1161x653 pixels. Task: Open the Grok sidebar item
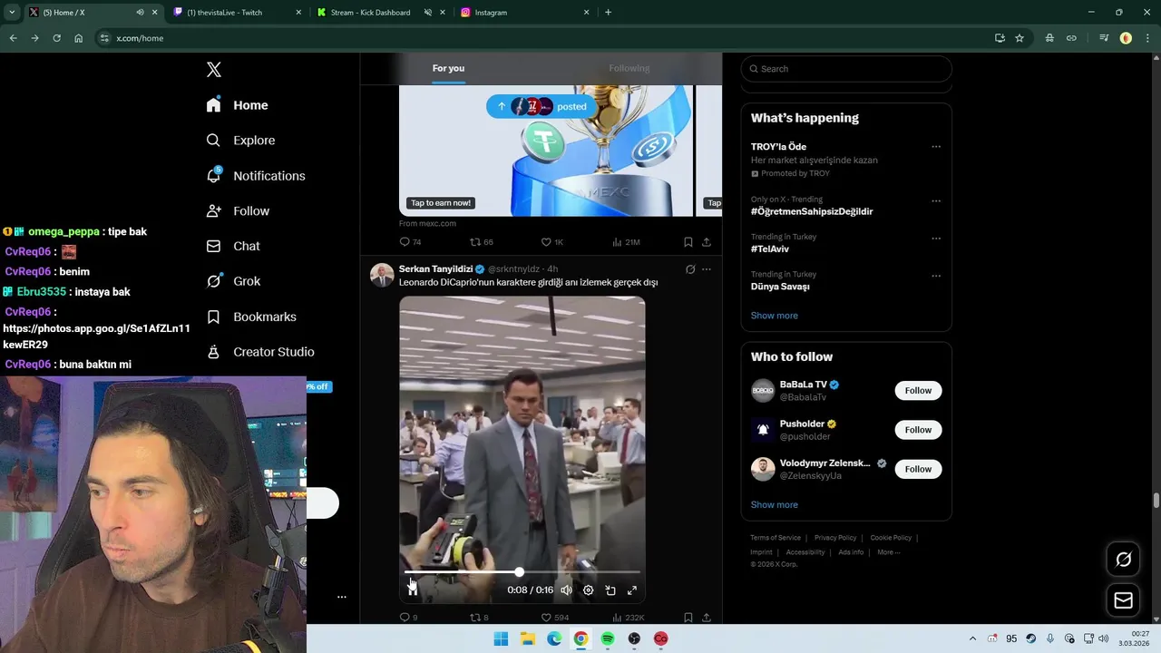(x=233, y=281)
